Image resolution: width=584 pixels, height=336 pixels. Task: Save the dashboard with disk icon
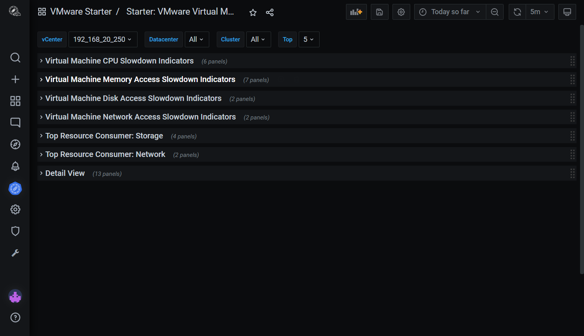tap(379, 12)
